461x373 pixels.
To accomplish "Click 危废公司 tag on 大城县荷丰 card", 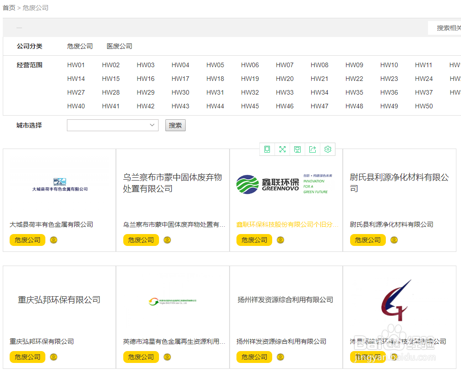I will click(27, 240).
